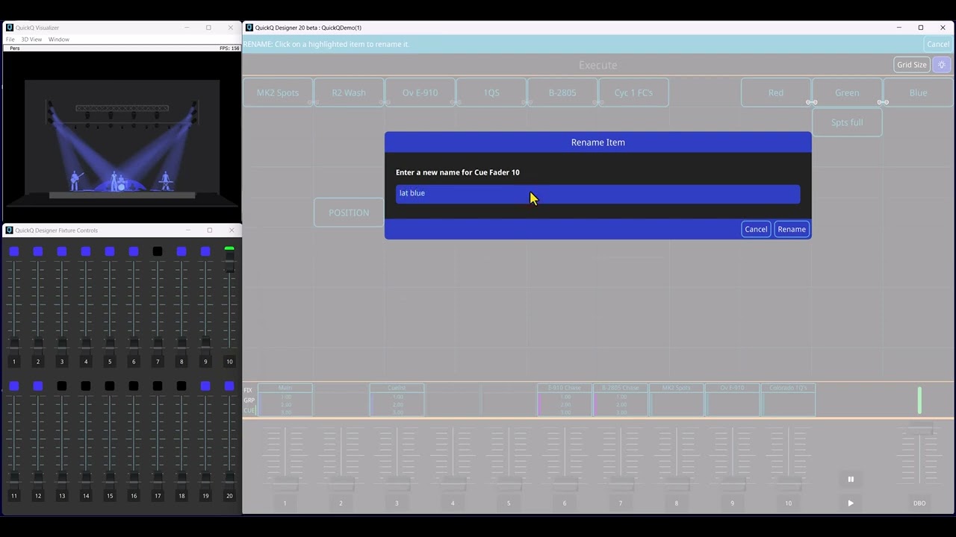Click the Fixture Controls title bar logo icon
956x537 pixels.
pos(10,230)
